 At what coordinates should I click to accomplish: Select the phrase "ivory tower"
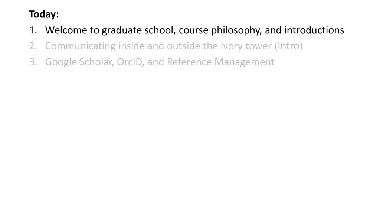tap(246, 46)
